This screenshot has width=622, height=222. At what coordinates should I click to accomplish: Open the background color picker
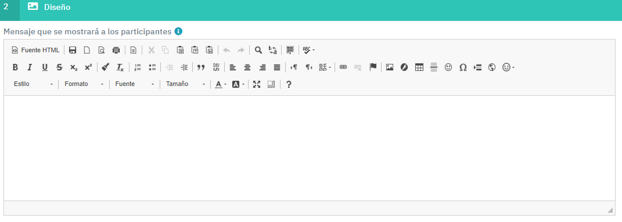click(x=238, y=84)
